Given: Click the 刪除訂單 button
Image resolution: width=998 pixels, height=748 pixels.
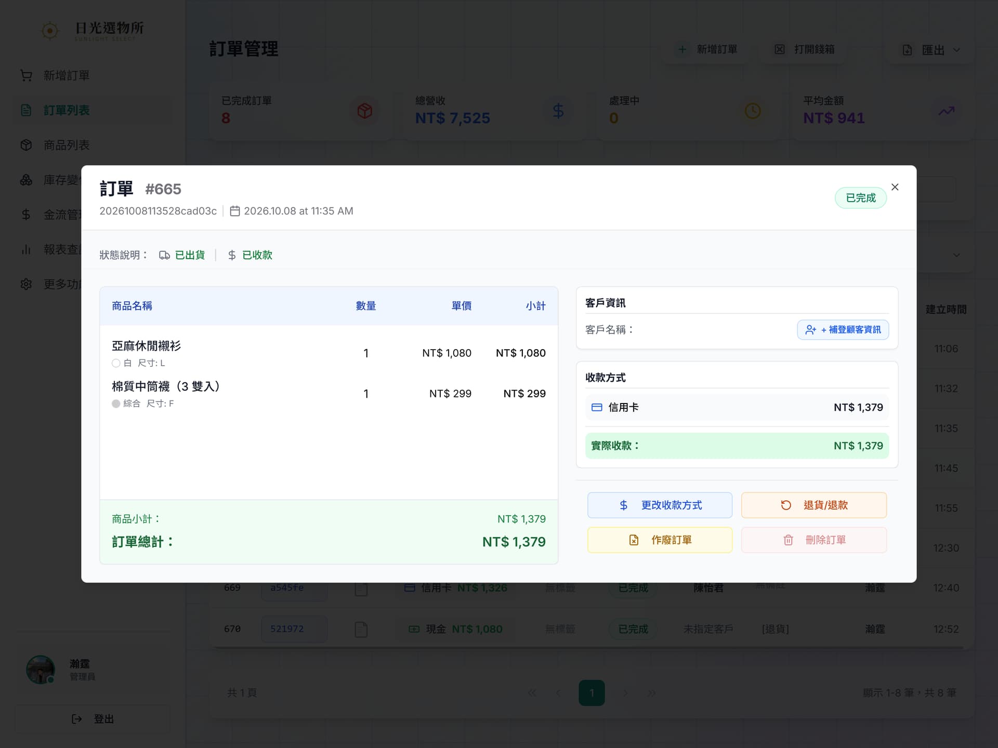Looking at the screenshot, I should (x=813, y=540).
